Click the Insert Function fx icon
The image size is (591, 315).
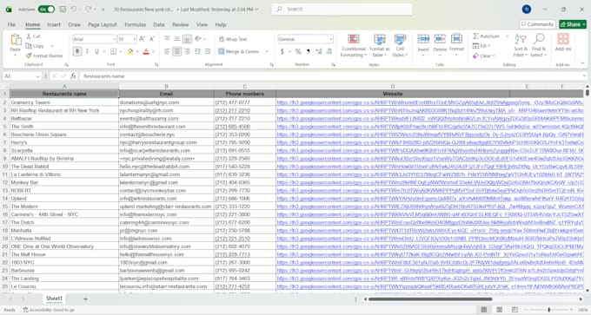73,76
